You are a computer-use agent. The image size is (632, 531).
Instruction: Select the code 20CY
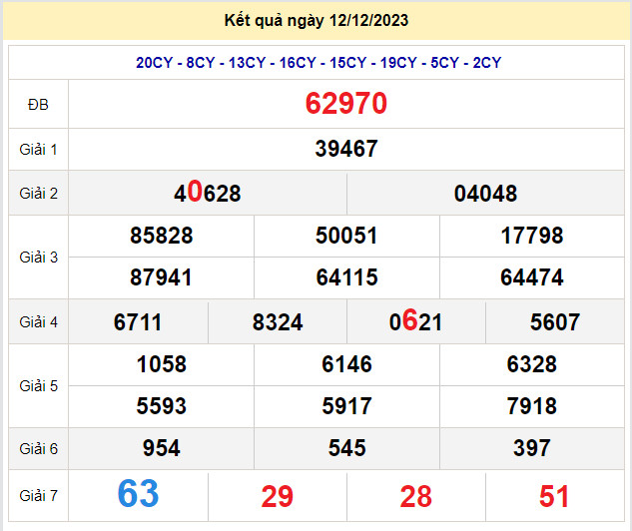155,63
